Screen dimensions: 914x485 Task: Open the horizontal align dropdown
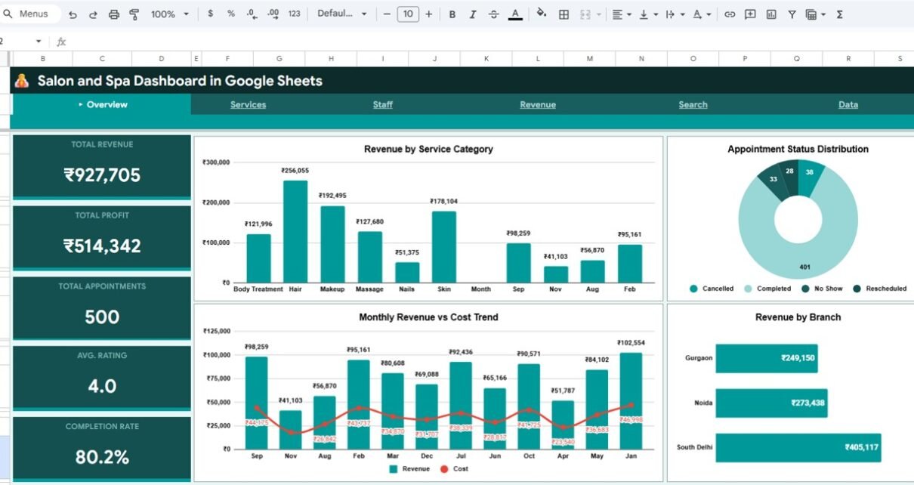tap(621, 14)
